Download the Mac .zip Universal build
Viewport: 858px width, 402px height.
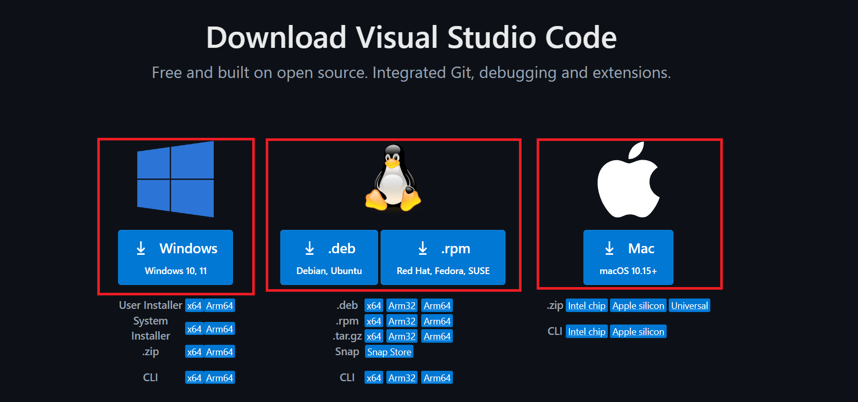tap(690, 306)
